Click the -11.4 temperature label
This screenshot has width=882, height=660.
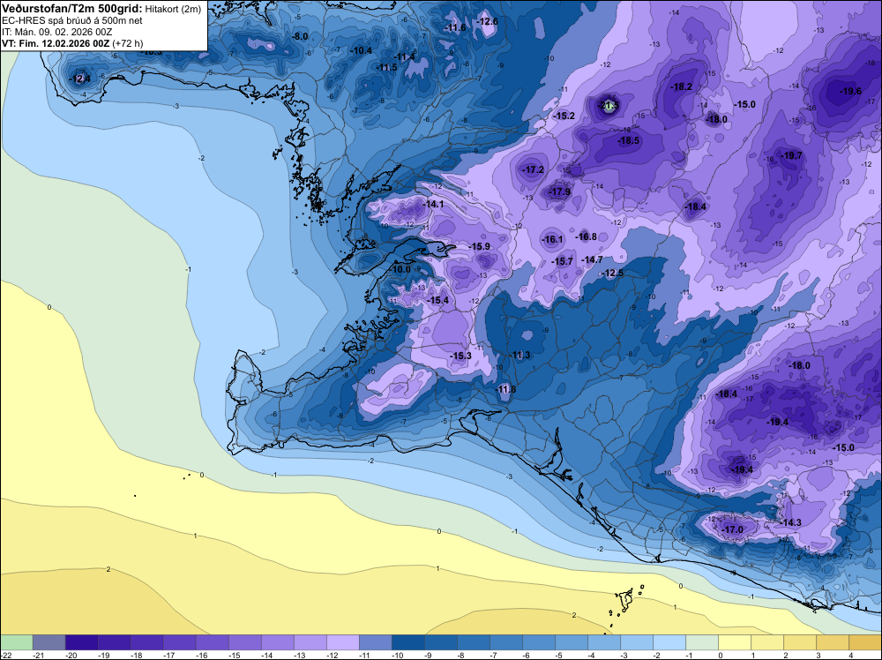point(404,56)
